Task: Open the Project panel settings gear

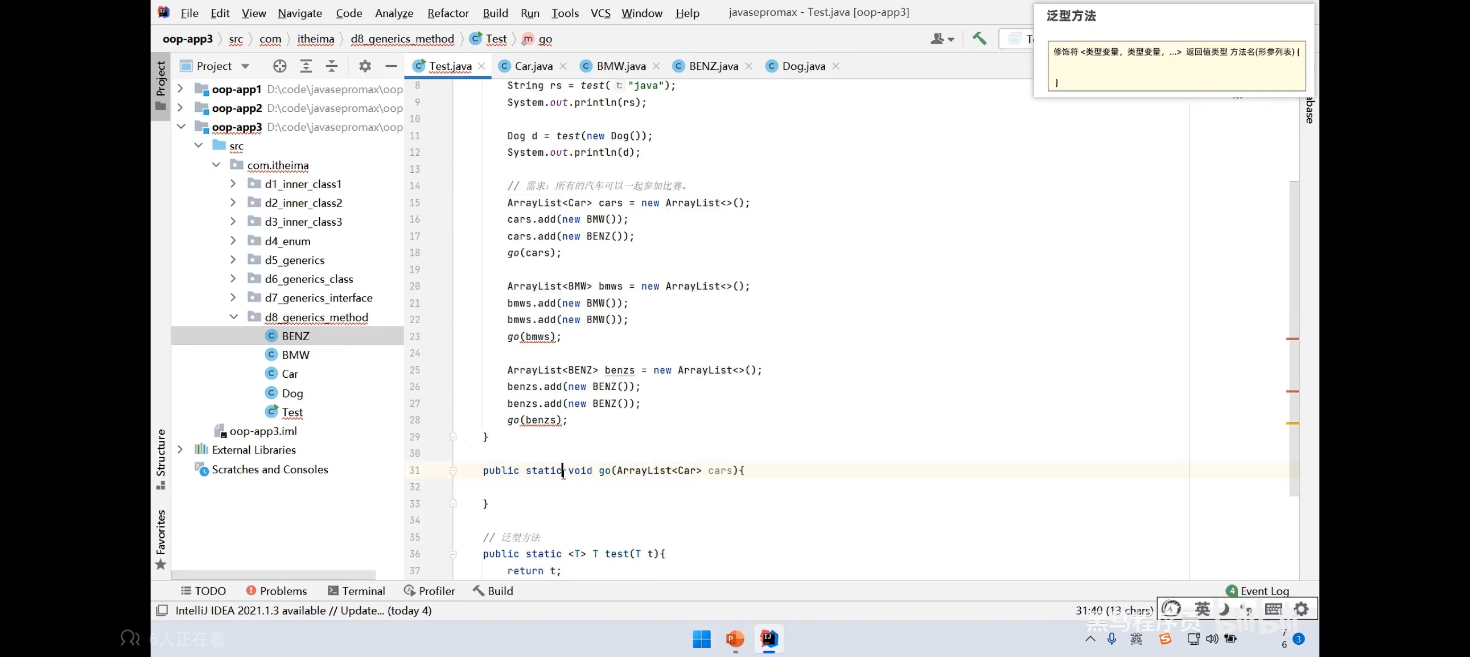Action: pos(365,66)
